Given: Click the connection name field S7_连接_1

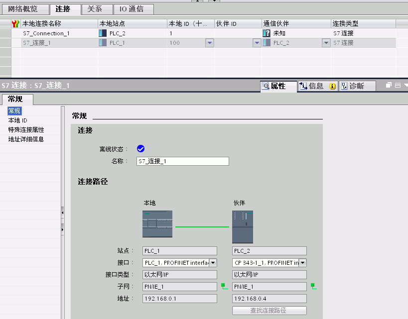Looking at the screenshot, I should 182,161.
